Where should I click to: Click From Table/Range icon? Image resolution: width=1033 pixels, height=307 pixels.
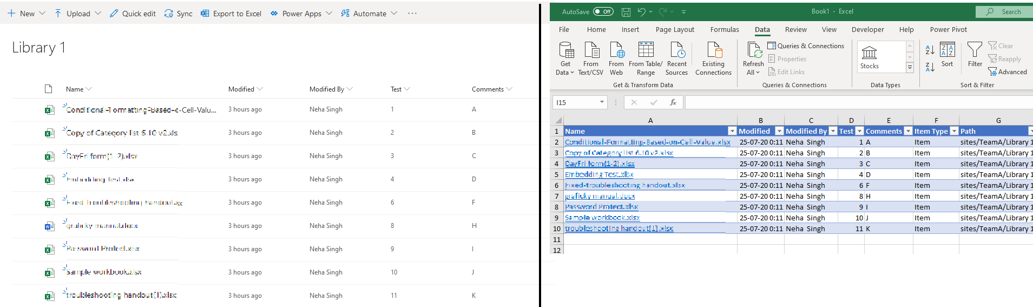point(646,58)
